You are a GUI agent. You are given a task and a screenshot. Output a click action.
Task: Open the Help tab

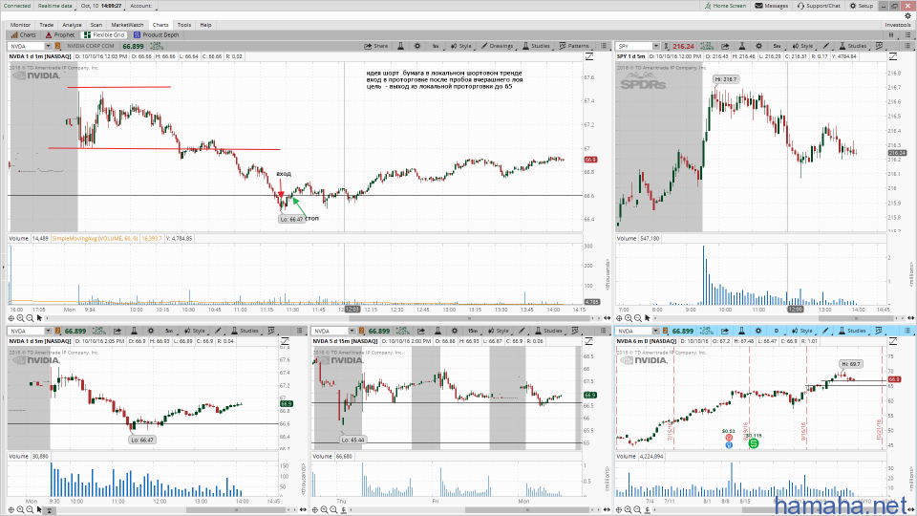point(205,25)
